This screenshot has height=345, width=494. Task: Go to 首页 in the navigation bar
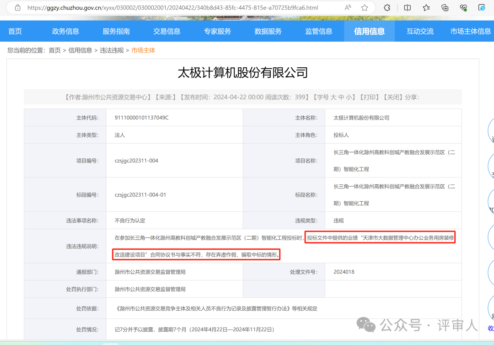[x=15, y=31]
